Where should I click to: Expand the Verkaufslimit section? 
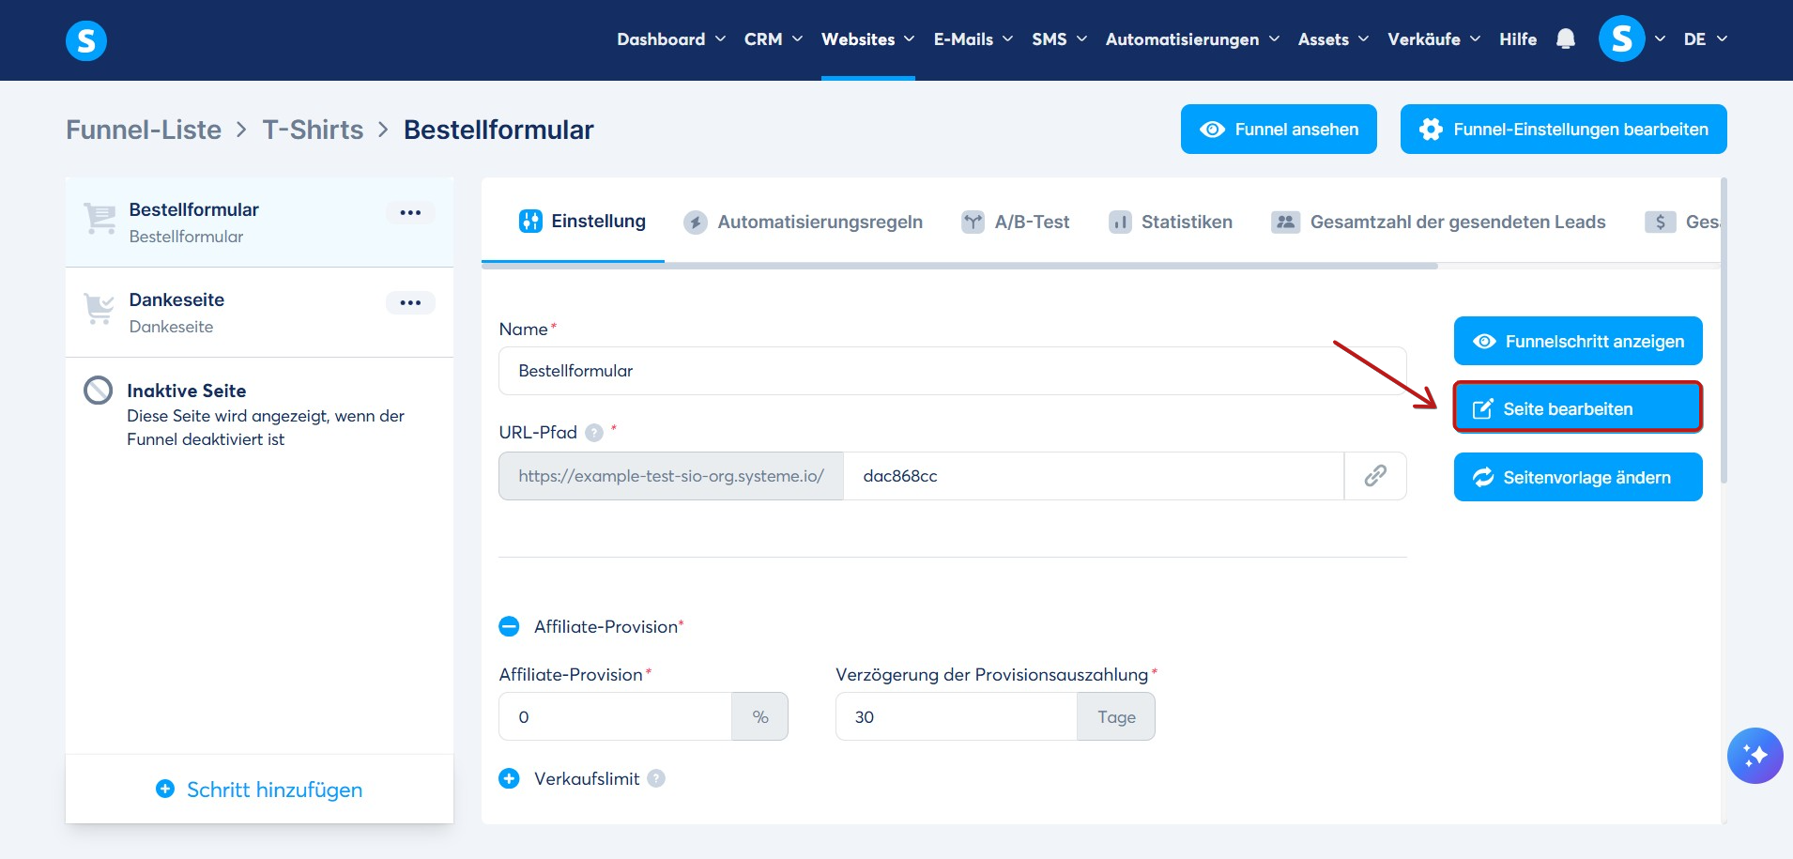509,778
